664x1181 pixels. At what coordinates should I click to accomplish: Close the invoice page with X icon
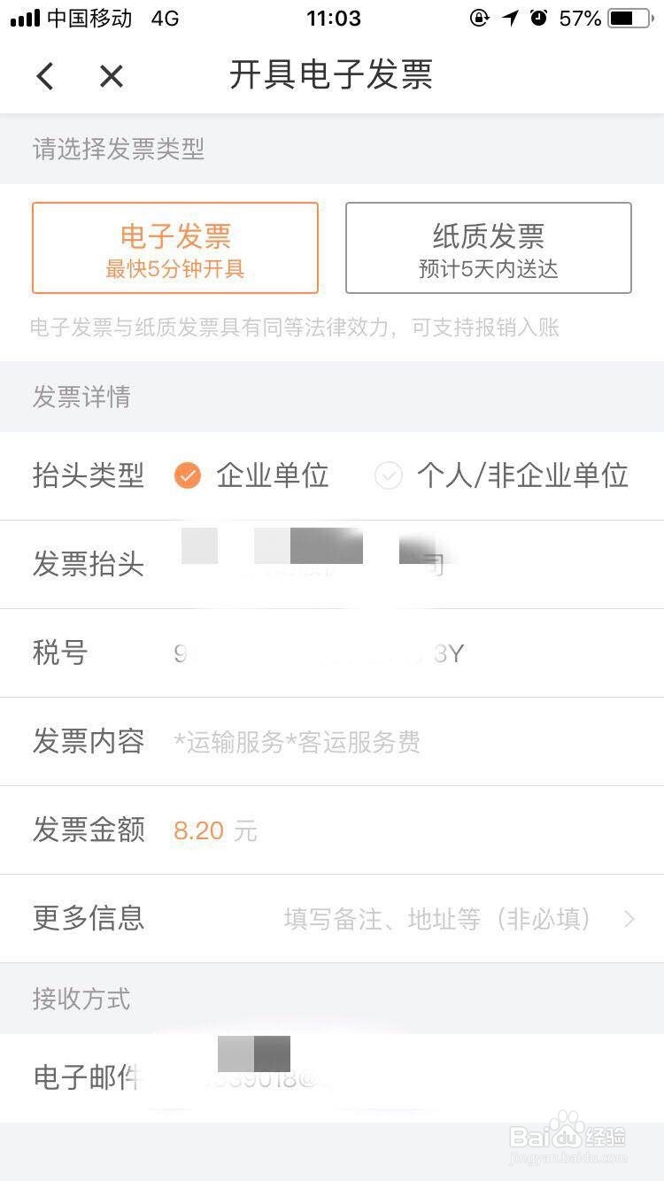tap(112, 76)
